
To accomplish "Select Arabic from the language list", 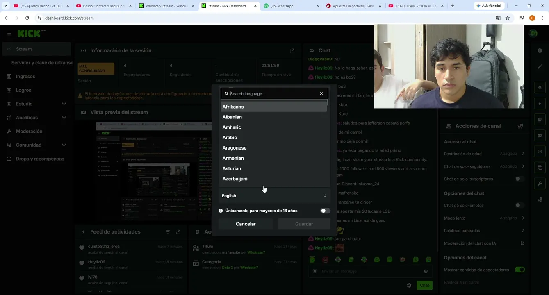I will click(273, 137).
